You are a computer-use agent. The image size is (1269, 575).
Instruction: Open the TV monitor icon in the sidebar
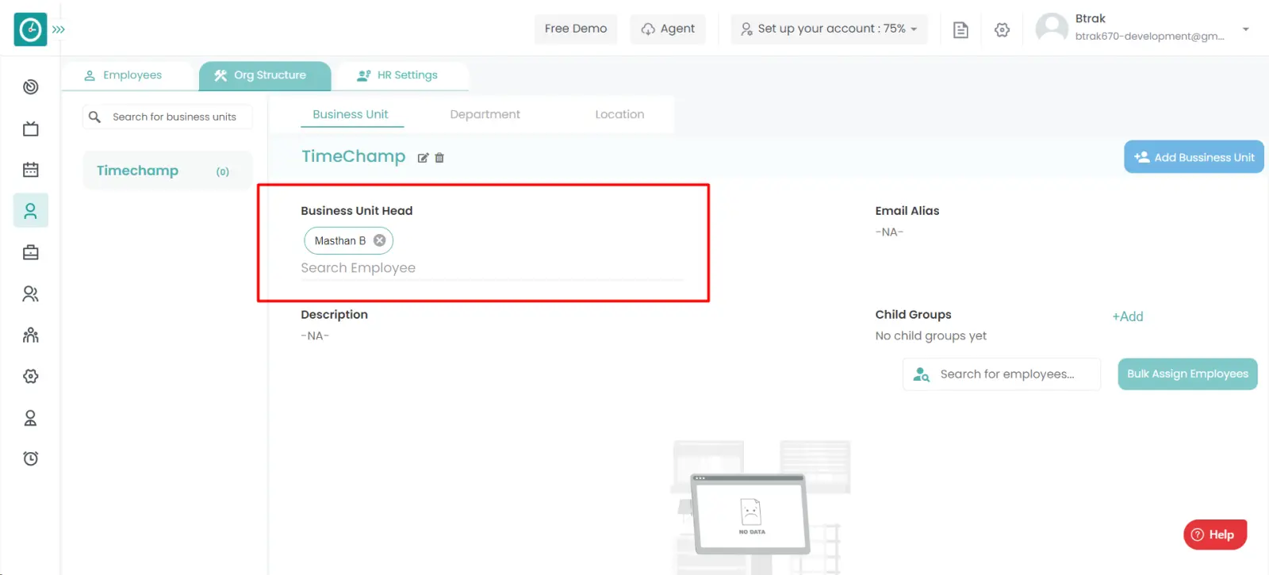tap(31, 128)
